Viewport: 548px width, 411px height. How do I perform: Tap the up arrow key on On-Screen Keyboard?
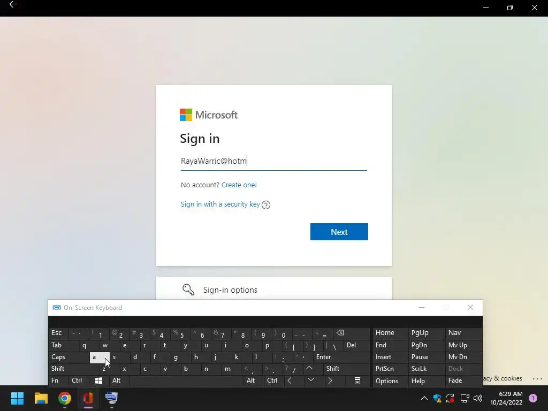(309, 368)
